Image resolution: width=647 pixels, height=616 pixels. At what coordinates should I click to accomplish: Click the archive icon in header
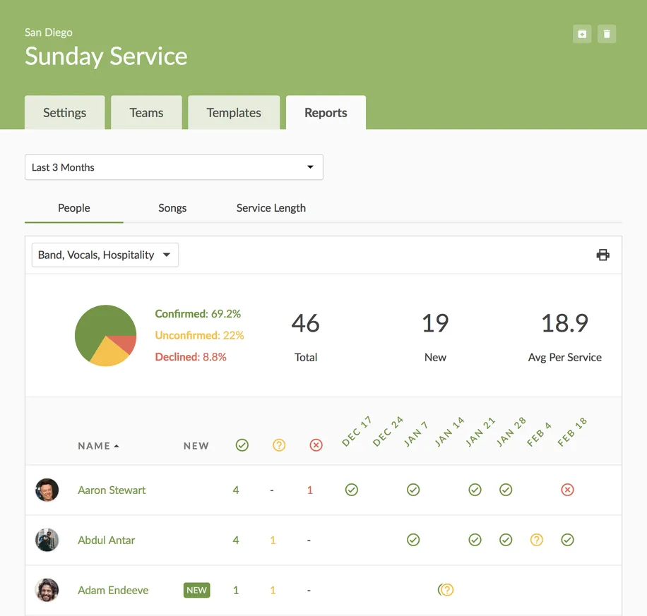pos(582,34)
